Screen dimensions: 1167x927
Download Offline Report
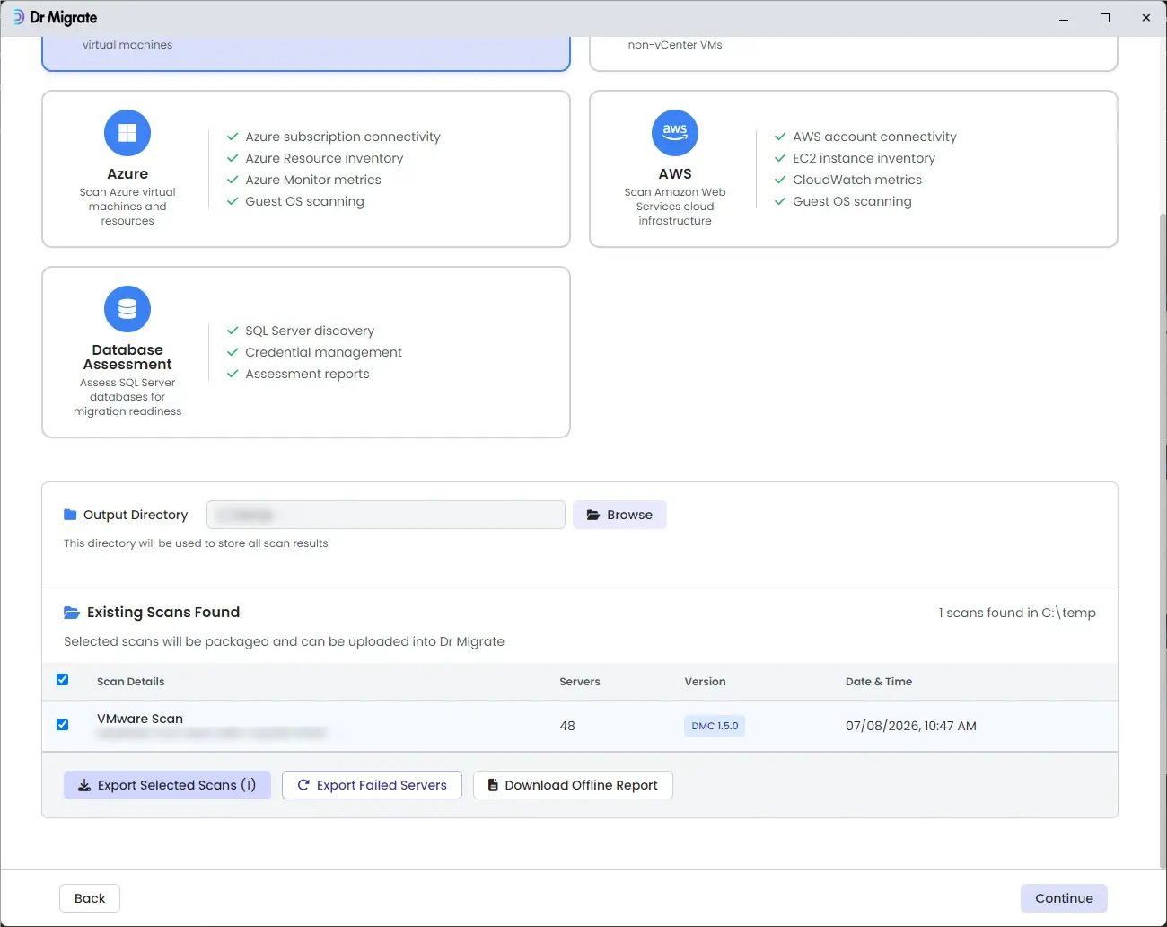(573, 785)
